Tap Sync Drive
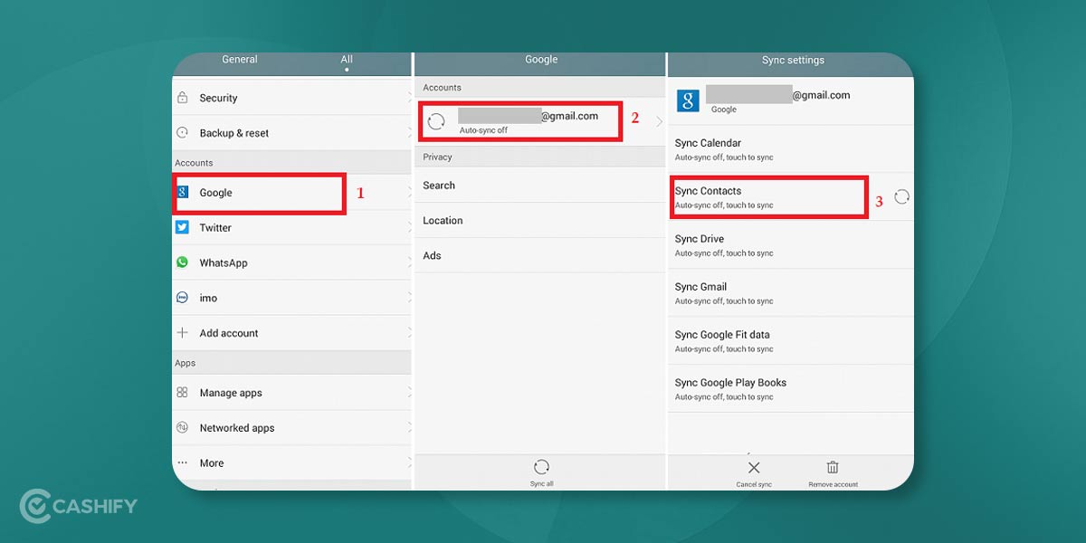Screen dimensions: 1086x543 click(790, 245)
